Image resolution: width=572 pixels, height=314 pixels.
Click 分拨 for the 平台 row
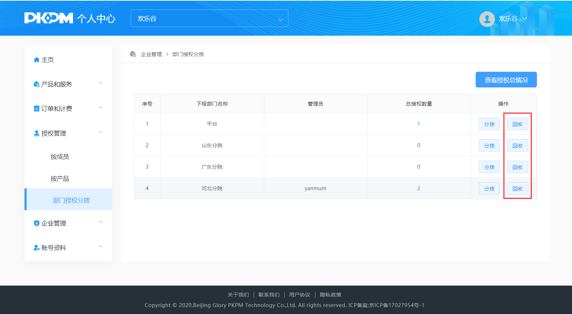tap(489, 124)
